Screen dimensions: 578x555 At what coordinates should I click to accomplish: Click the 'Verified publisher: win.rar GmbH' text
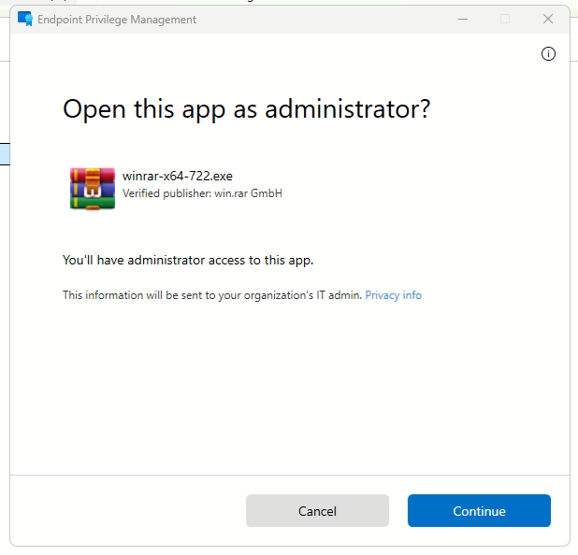coord(202,193)
